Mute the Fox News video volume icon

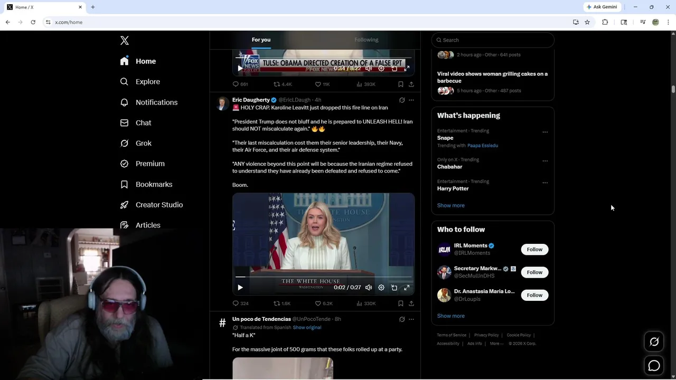pos(369,68)
